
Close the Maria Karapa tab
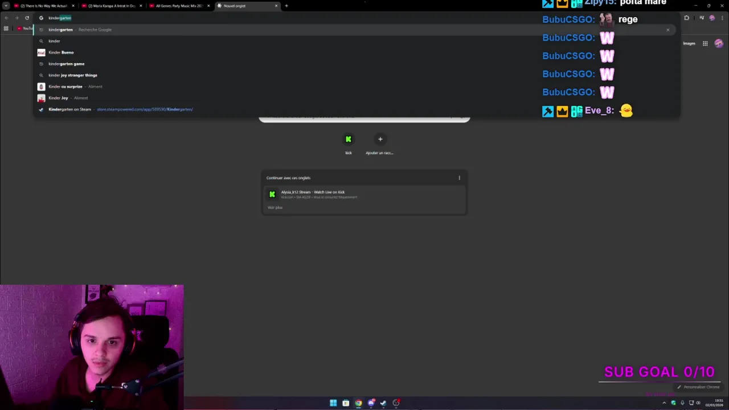pos(141,6)
